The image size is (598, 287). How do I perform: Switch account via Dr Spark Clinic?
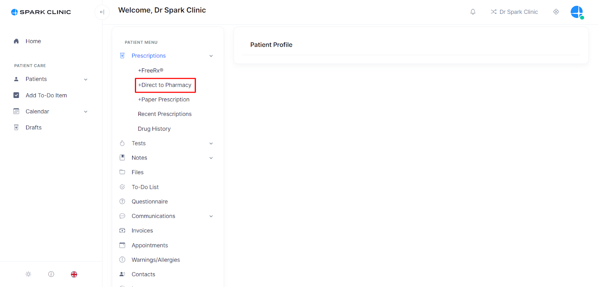click(x=514, y=12)
